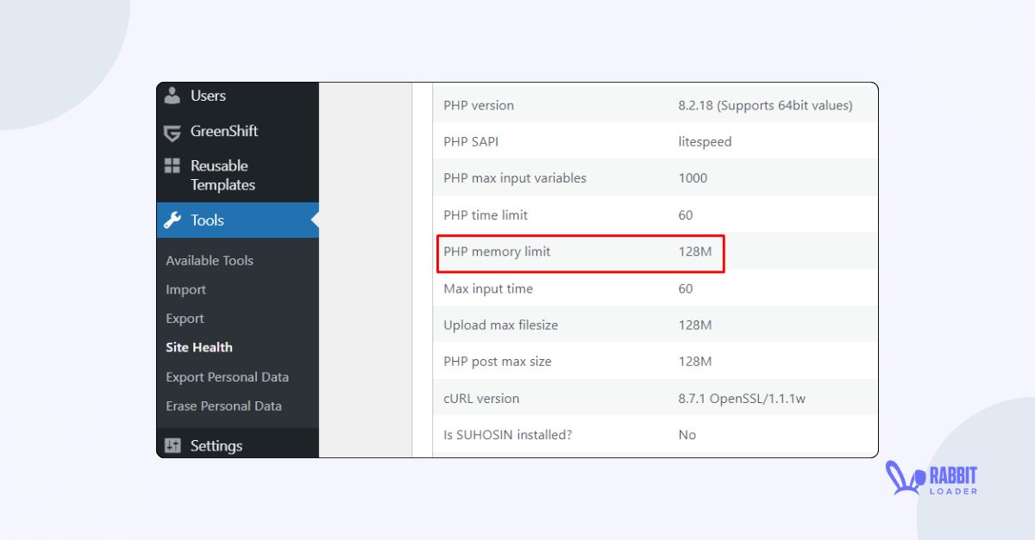This screenshot has height=540, width=1035.
Task: Click the cURL version entry
Action: point(604,398)
